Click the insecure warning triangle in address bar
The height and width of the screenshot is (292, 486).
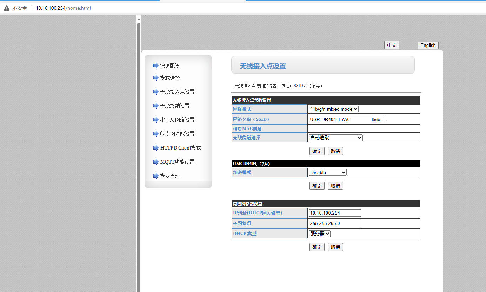(7, 8)
